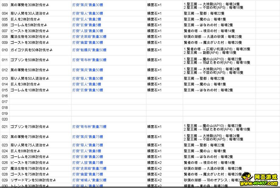
Task: Click mission 黒の軍勢を75体討伐せよ
Action: pyautogui.click(x=30, y=137)
